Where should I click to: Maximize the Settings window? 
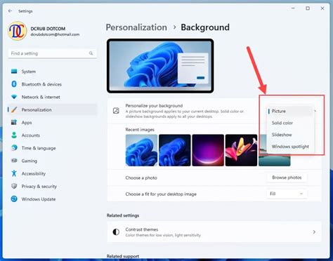[308, 8]
